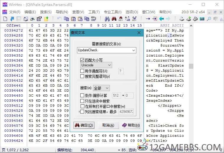The width and height of the screenshot is (224, 153).
Task: Click the Find Text binoculars icon
Action: coord(107,19)
